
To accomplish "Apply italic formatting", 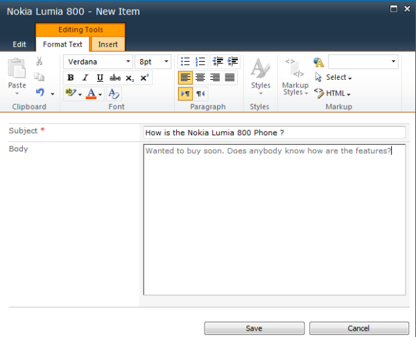I will click(85, 78).
